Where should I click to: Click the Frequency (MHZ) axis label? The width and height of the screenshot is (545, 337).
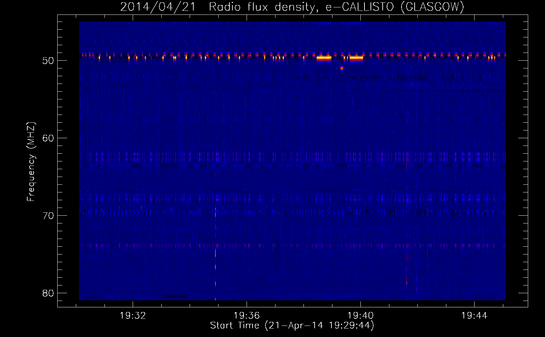(31, 162)
